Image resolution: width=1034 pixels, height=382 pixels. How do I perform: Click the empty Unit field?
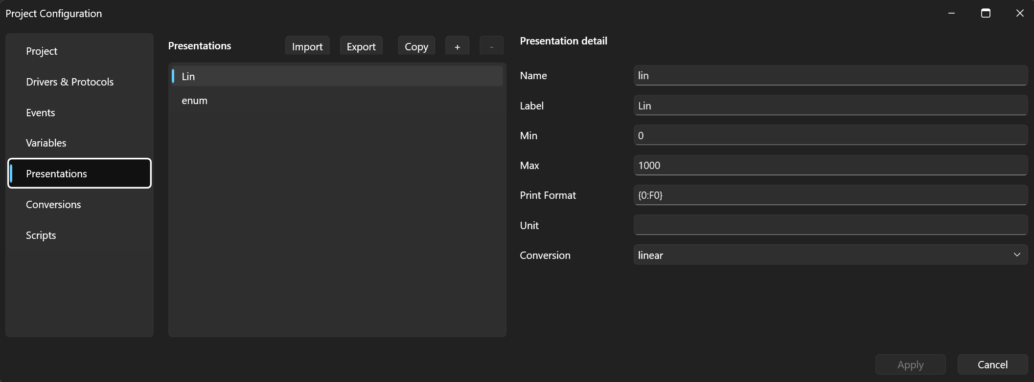click(830, 225)
